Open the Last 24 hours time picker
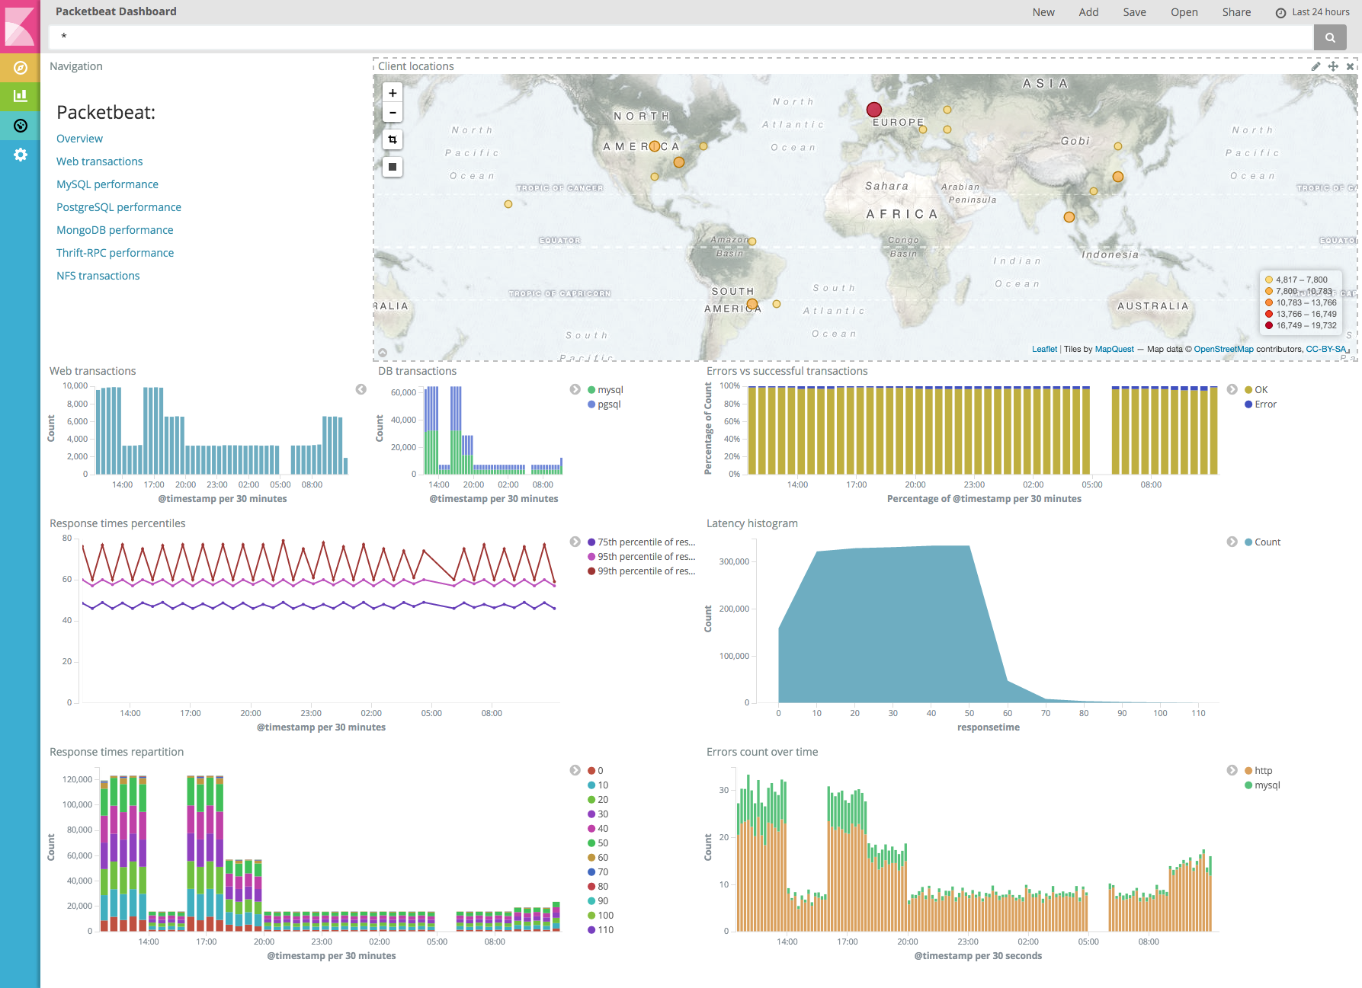 click(1312, 11)
